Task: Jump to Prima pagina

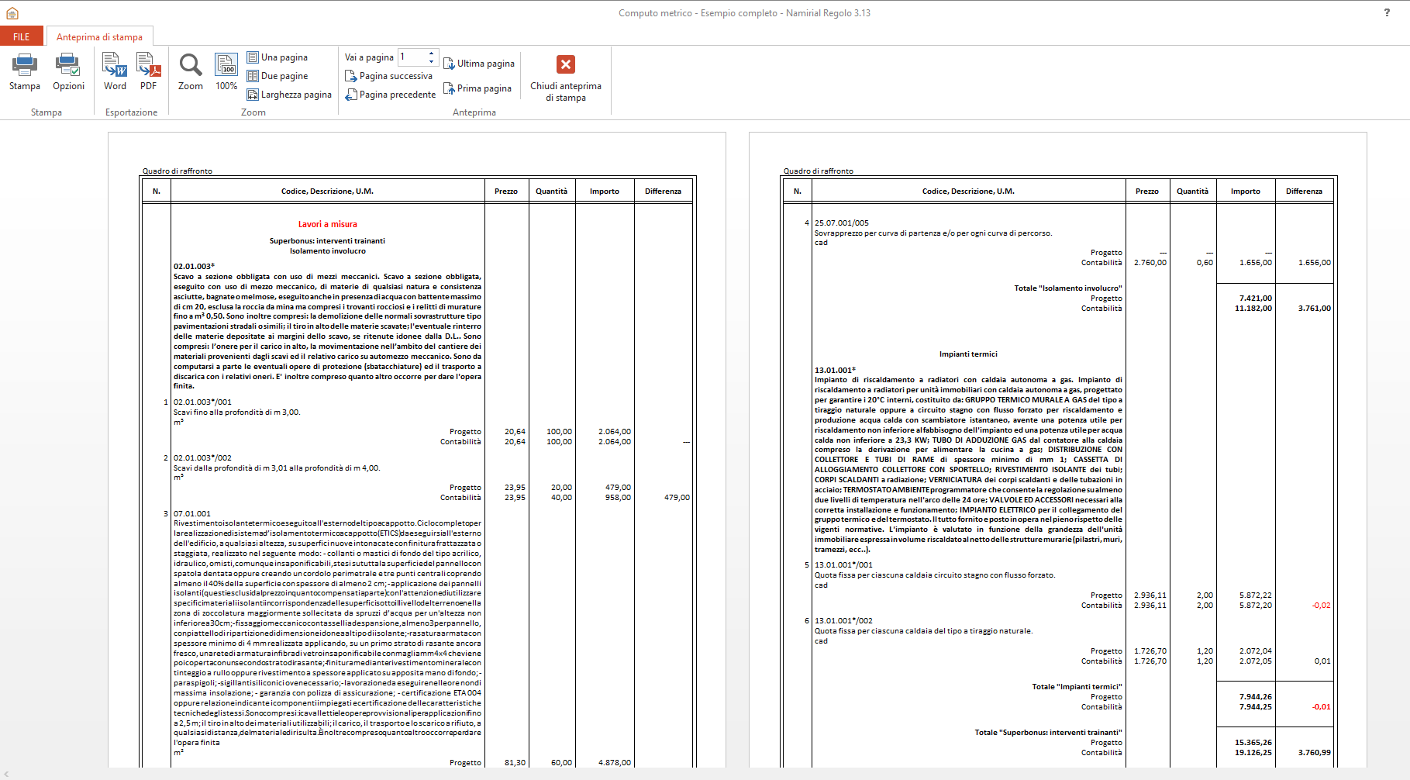Action: (x=477, y=88)
